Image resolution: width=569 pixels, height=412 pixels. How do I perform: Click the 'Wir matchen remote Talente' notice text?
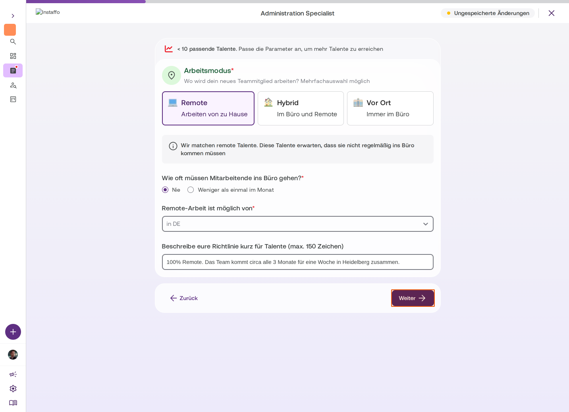(x=297, y=149)
